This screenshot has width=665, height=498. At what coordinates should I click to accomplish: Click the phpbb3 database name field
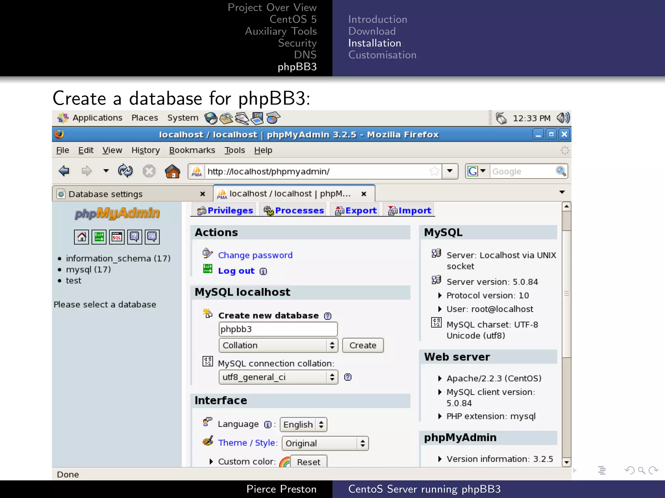point(278,329)
